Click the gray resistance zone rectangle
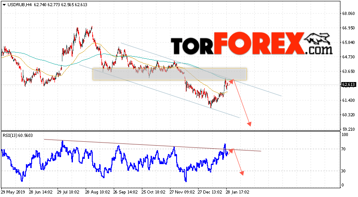This screenshot has height=197, width=358. [x=170, y=74]
